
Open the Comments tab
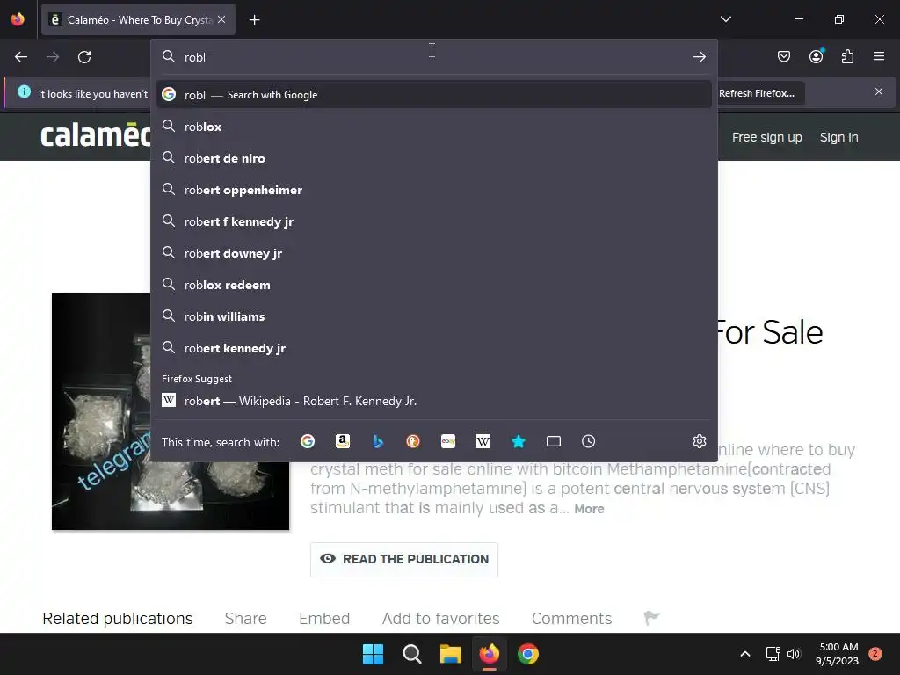click(x=571, y=618)
